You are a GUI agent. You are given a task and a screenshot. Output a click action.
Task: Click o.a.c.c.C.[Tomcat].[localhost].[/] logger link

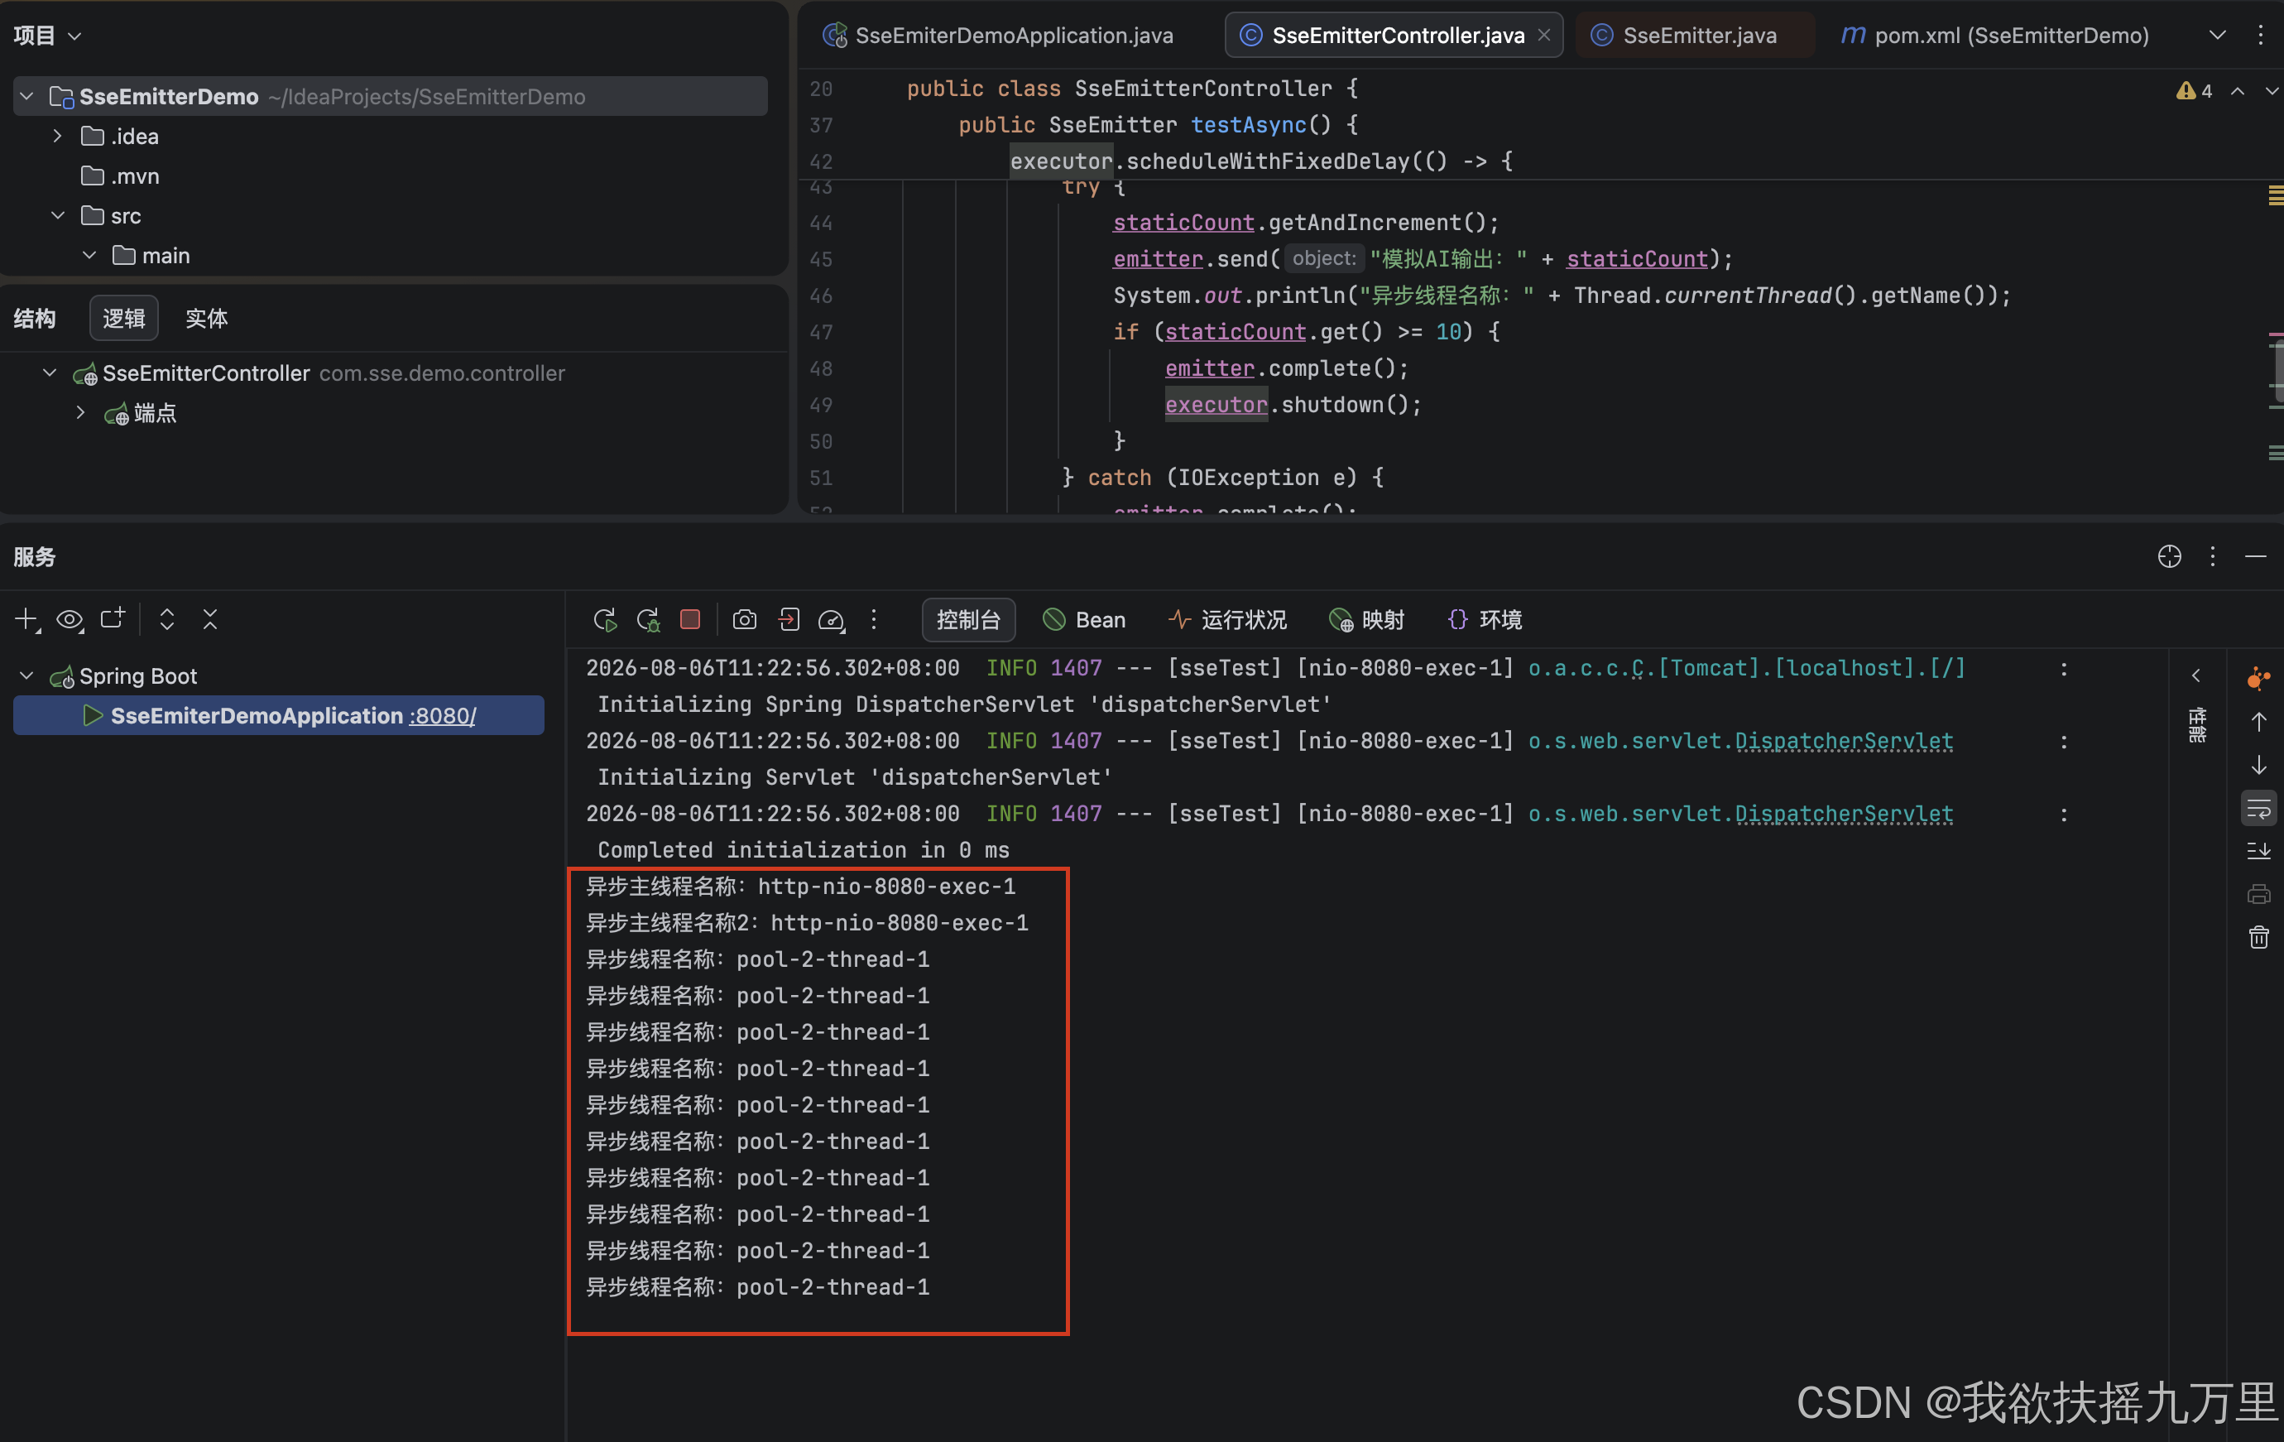[1747, 668]
